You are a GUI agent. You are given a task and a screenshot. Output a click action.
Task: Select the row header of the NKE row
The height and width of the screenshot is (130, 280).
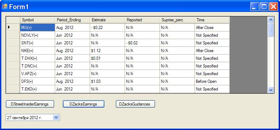tap(13, 51)
